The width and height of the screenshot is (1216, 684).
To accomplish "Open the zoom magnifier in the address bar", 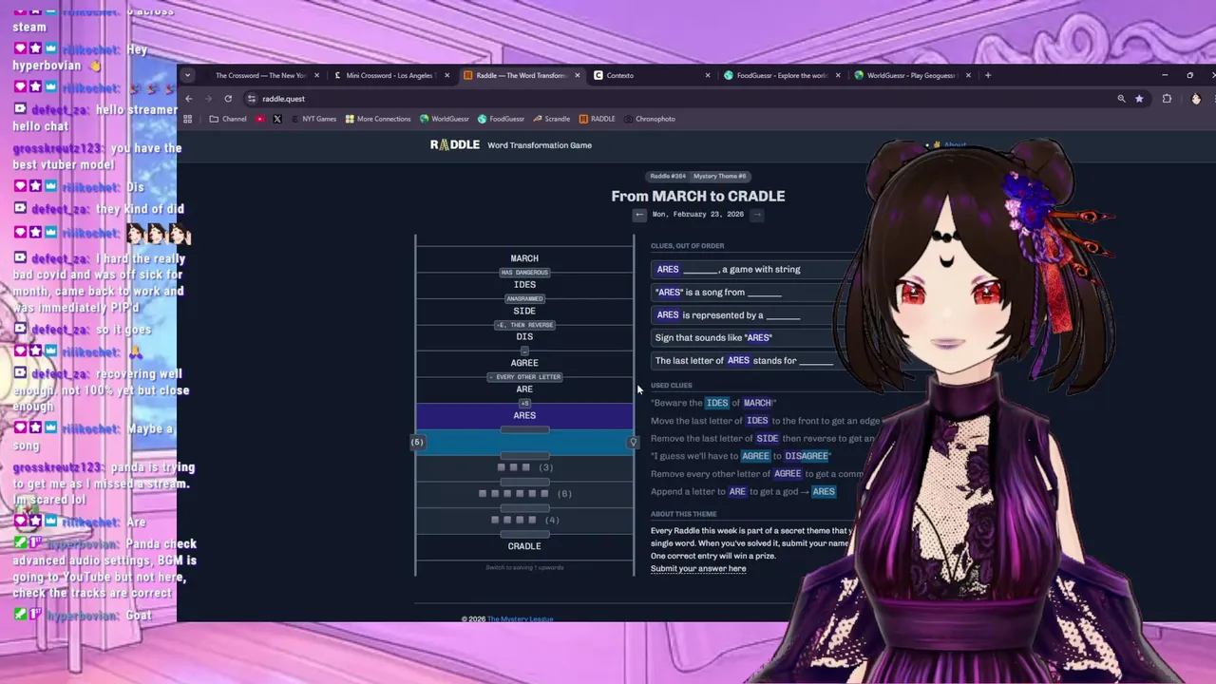I will (x=1121, y=99).
